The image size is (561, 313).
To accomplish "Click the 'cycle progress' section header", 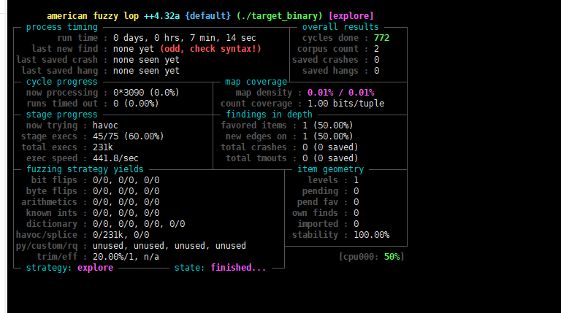I will coord(62,82).
